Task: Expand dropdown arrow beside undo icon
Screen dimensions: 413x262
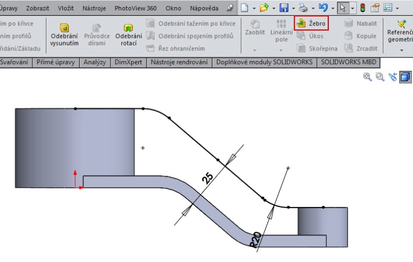Action: (x=333, y=8)
